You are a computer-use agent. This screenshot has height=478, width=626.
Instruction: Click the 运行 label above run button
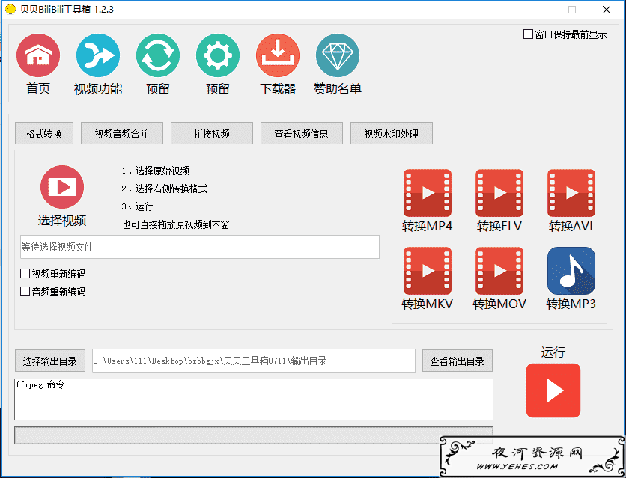coord(553,352)
